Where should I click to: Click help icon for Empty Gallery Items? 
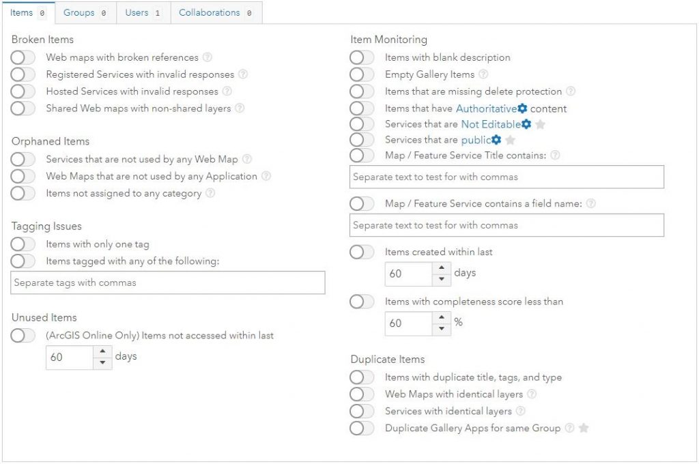(x=483, y=74)
